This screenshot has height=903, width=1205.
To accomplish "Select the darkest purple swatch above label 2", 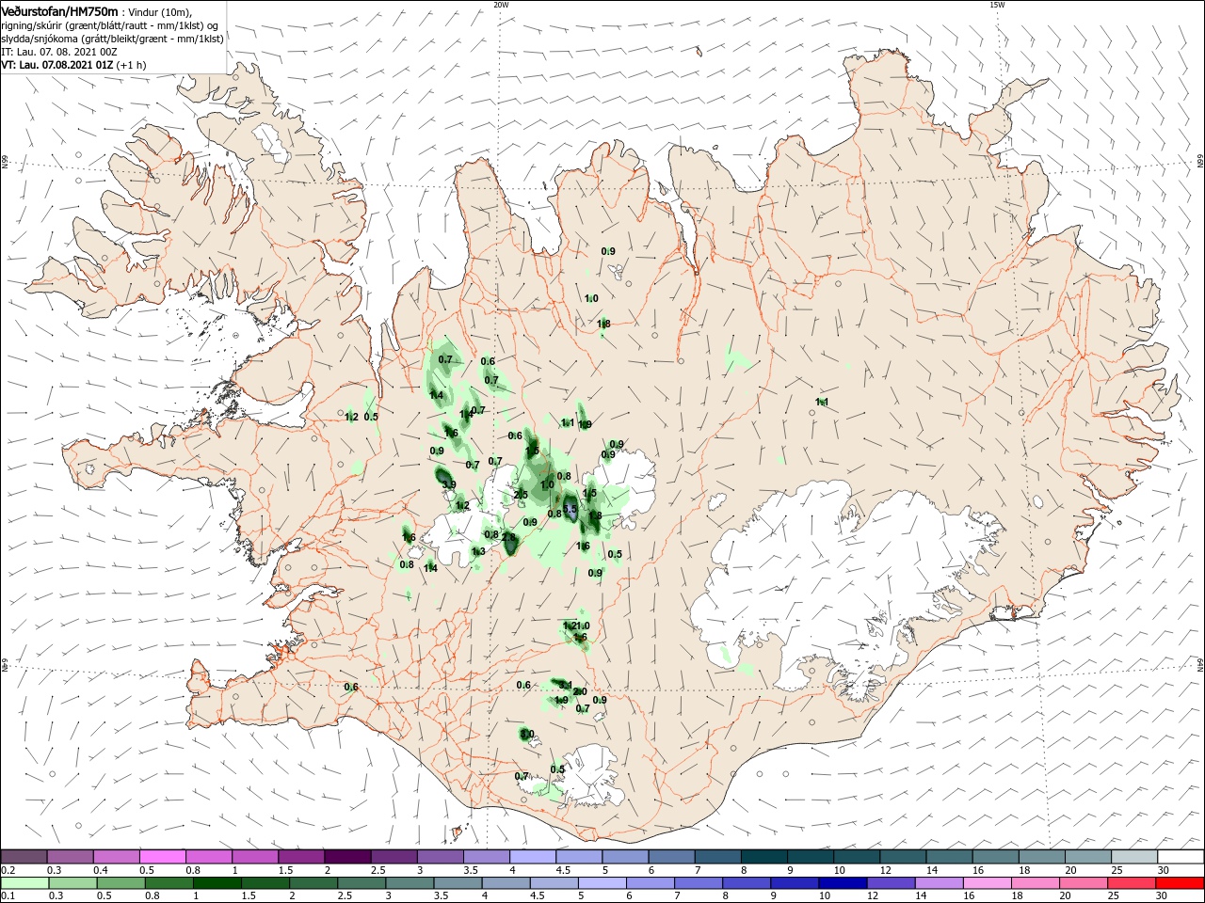I will [x=347, y=856].
